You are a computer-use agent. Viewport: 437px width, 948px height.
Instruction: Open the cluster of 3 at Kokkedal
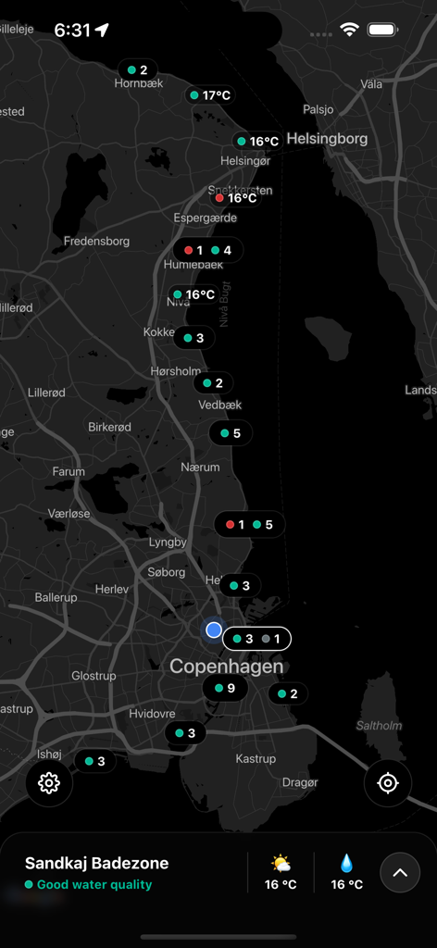tap(194, 338)
